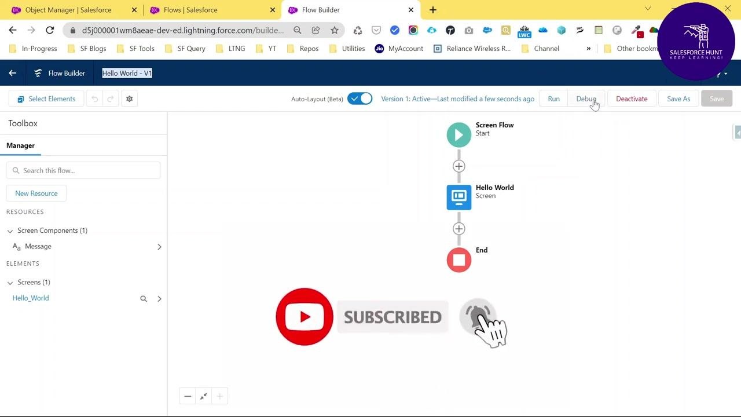The image size is (741, 417).
Task: Add element after Hello World screen
Action: click(459, 229)
